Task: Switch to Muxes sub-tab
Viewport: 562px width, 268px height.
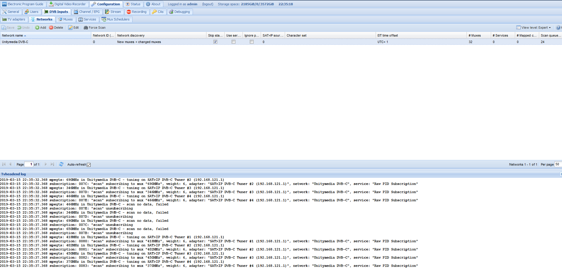Action: click(x=65, y=19)
